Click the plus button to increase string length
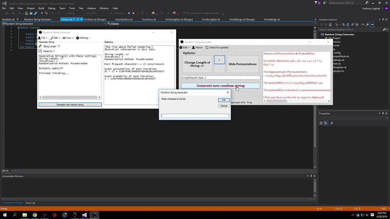 point(219,60)
